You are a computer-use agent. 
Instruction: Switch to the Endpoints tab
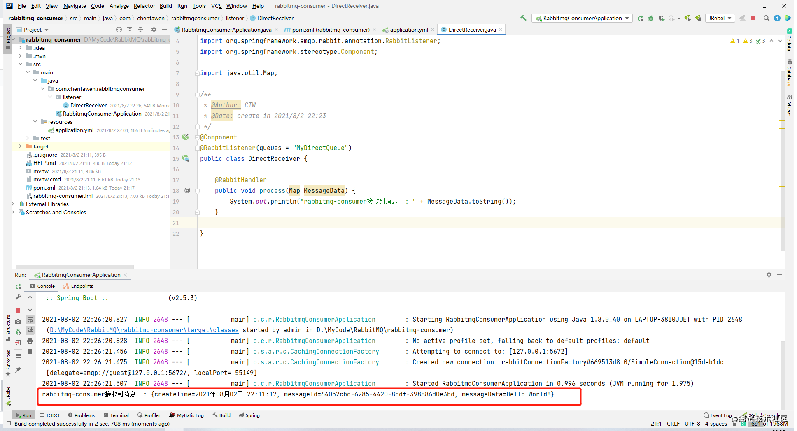[78, 286]
